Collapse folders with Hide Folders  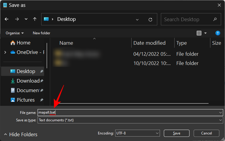[x=21, y=134]
